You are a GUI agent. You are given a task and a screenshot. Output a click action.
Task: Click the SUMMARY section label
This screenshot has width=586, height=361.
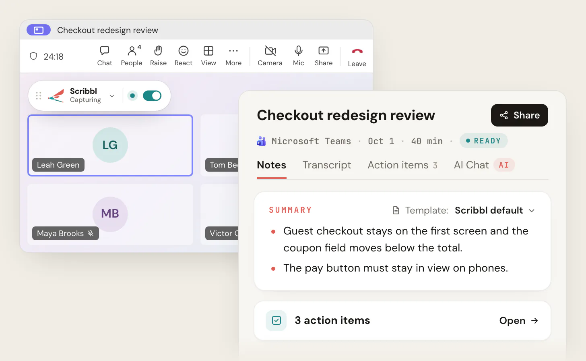[291, 210]
